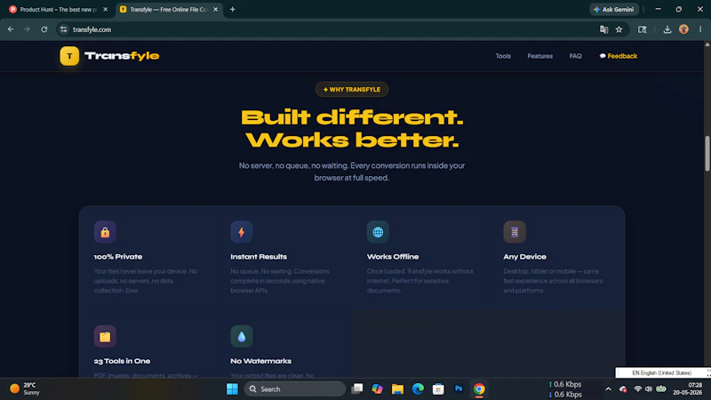Click the Windows taskbar Search box
The height and width of the screenshot is (400, 711).
pos(295,388)
